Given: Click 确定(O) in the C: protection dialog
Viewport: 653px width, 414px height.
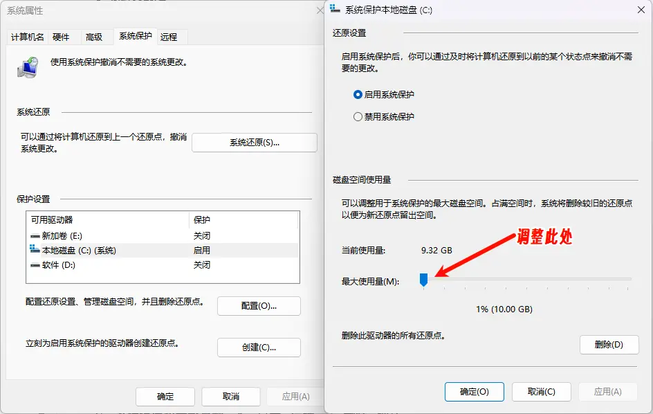Looking at the screenshot, I should 474,391.
